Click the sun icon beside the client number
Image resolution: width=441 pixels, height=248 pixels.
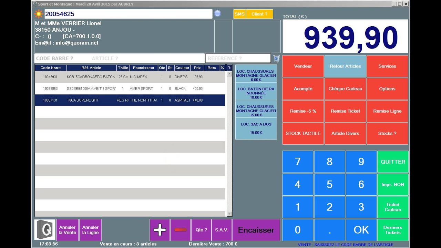(39, 14)
